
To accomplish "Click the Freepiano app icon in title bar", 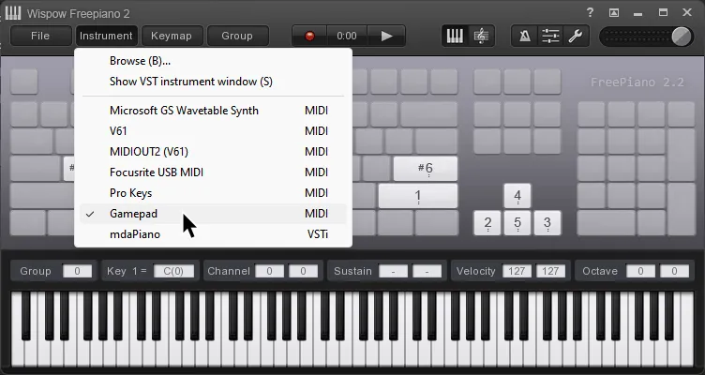I will point(13,12).
